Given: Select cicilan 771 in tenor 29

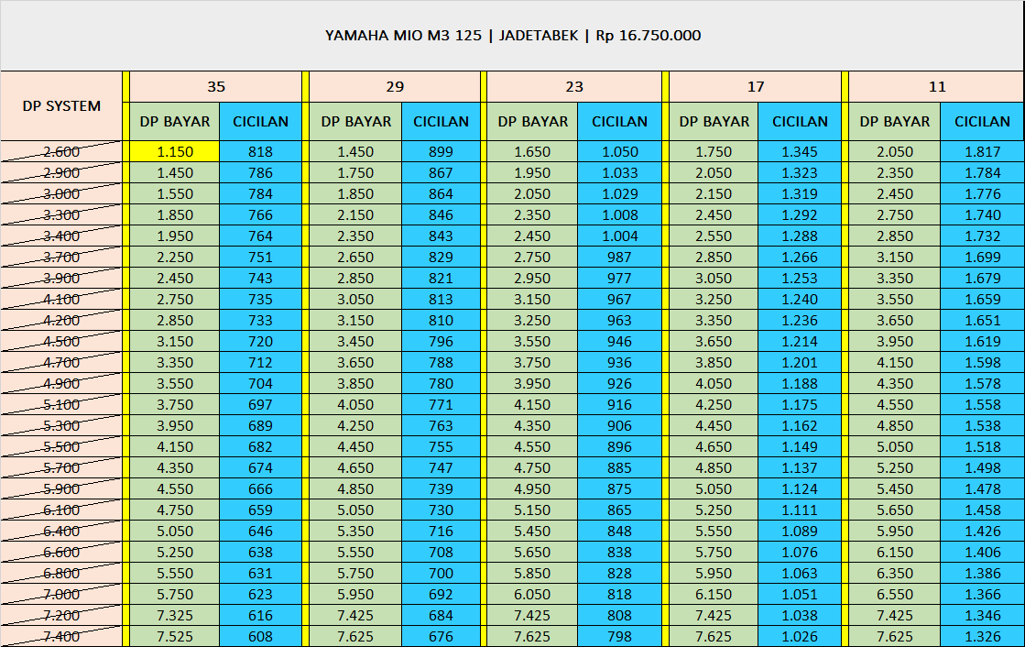Looking at the screenshot, I should point(441,405).
